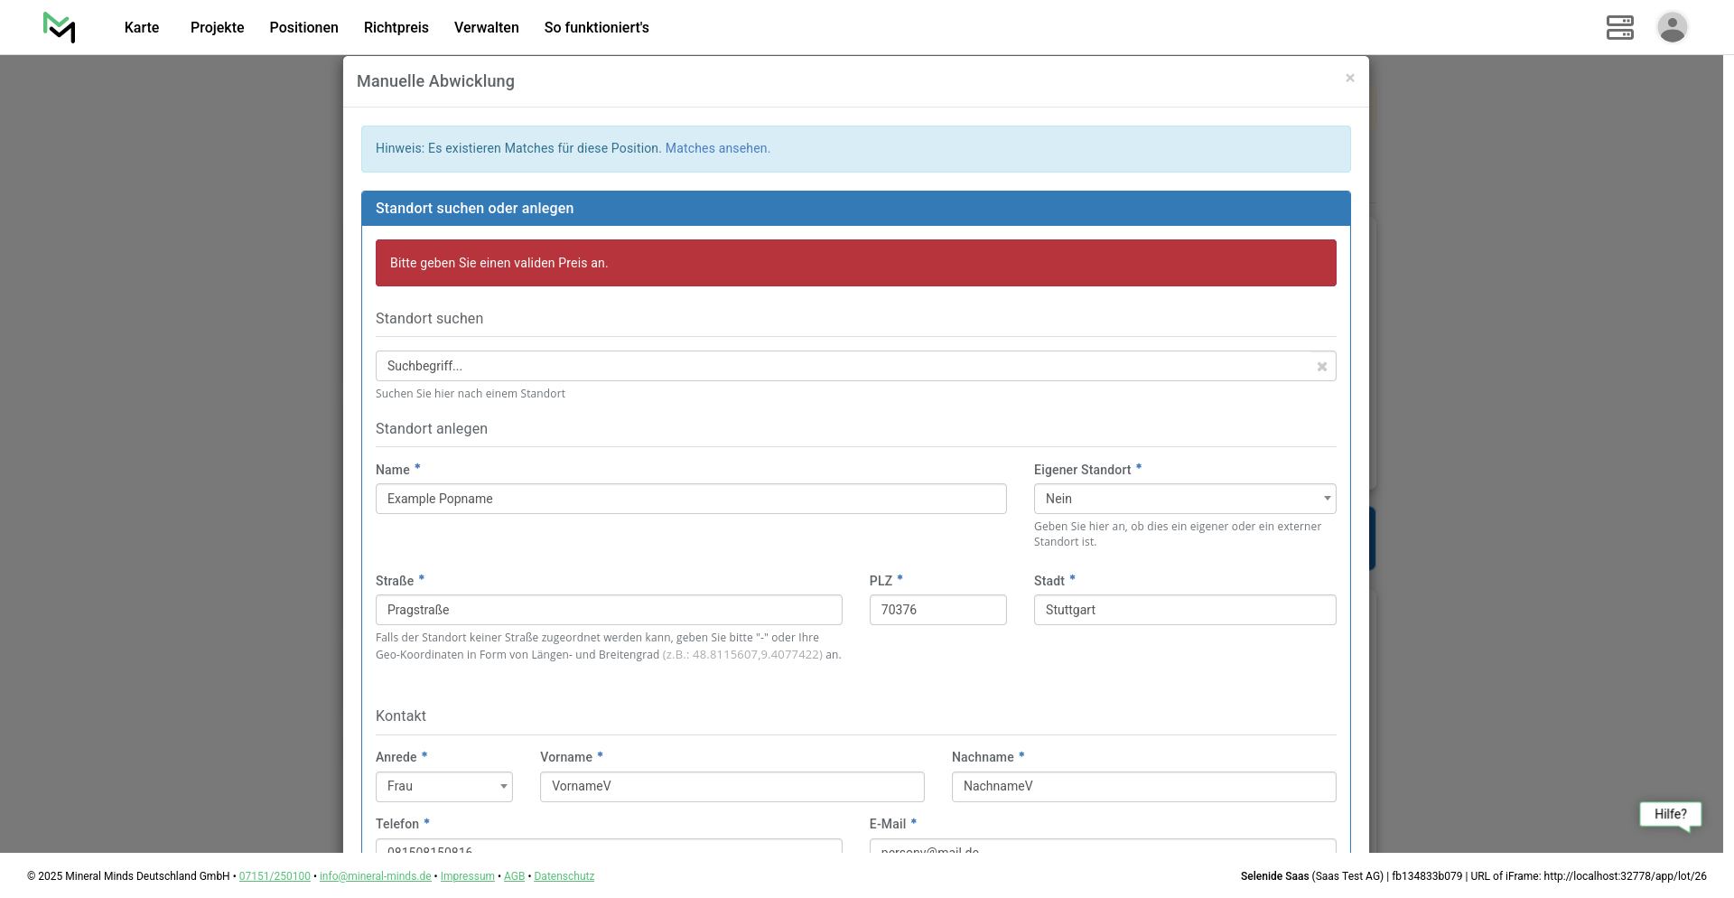Click the info@mineral-minds.de email link
The width and height of the screenshot is (1734, 898).
coord(375,876)
